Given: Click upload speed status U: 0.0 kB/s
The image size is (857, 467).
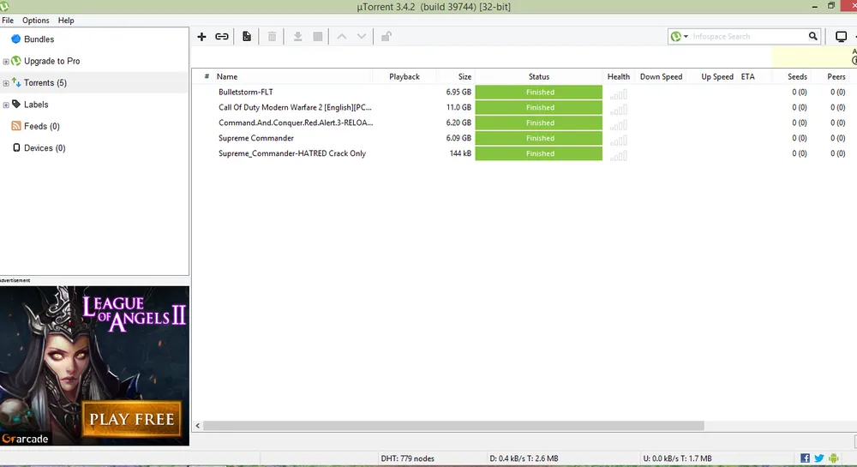Looking at the screenshot, I should click(x=677, y=458).
